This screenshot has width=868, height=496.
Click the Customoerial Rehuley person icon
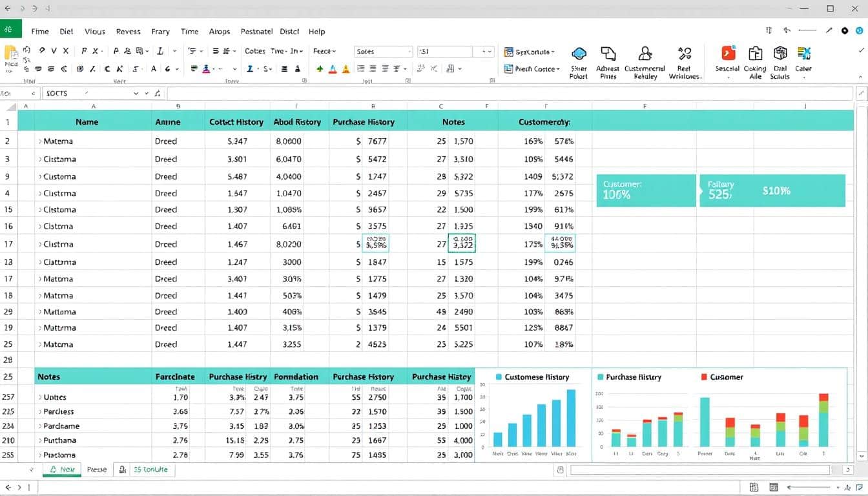(645, 54)
